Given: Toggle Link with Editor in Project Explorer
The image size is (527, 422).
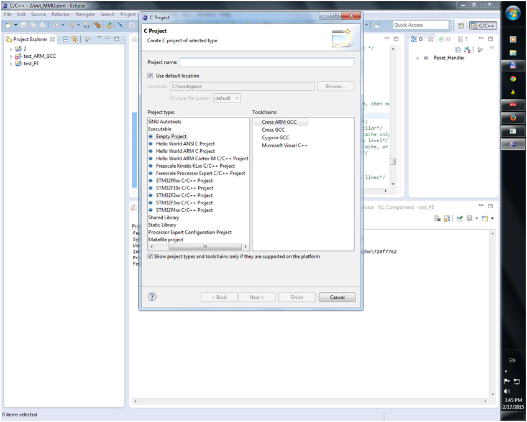Looking at the screenshot, I should pyautogui.click(x=75, y=39).
